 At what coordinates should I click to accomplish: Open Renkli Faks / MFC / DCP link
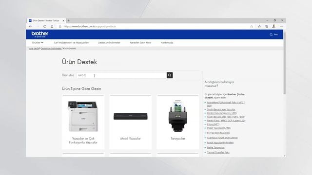pyautogui.click(x=226, y=121)
